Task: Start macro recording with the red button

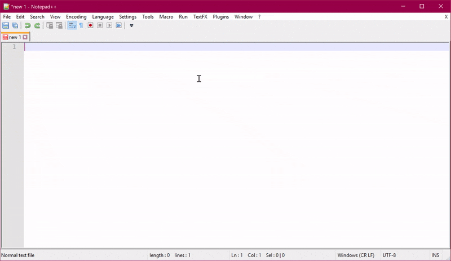Action: tap(90, 25)
